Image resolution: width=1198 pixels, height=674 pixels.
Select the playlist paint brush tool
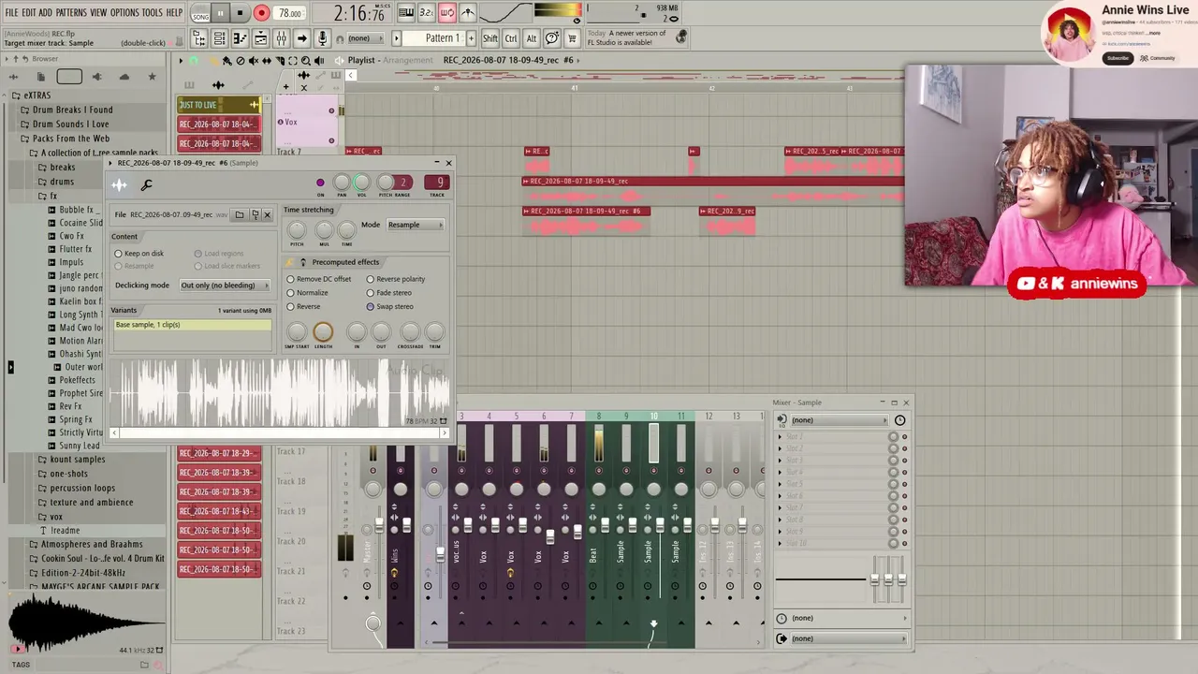(226, 61)
